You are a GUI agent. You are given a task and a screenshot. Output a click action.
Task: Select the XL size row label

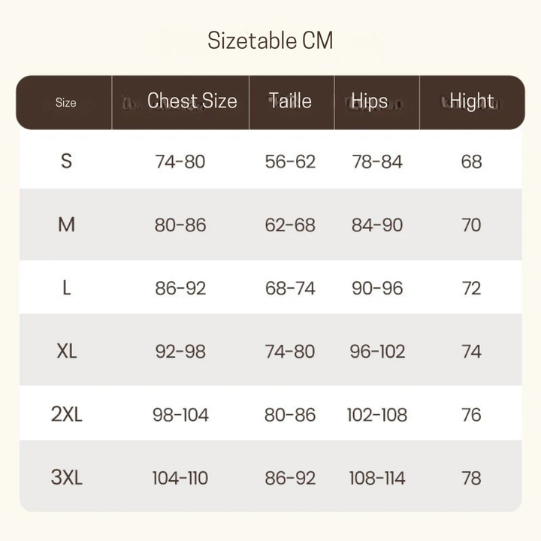pyautogui.click(x=66, y=351)
